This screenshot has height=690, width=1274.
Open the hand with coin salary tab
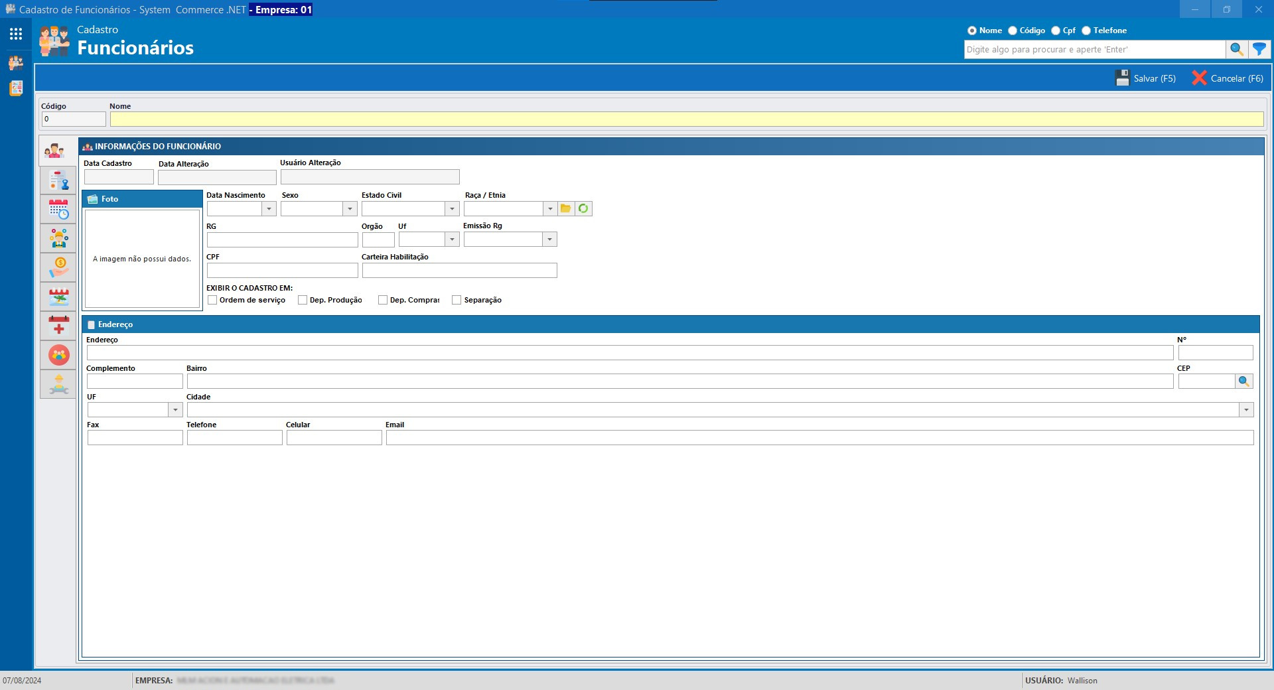point(58,267)
